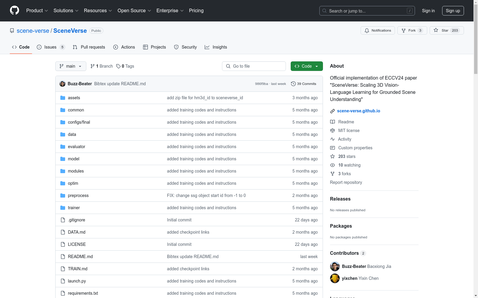Click the Custom properties icon

point(333,148)
